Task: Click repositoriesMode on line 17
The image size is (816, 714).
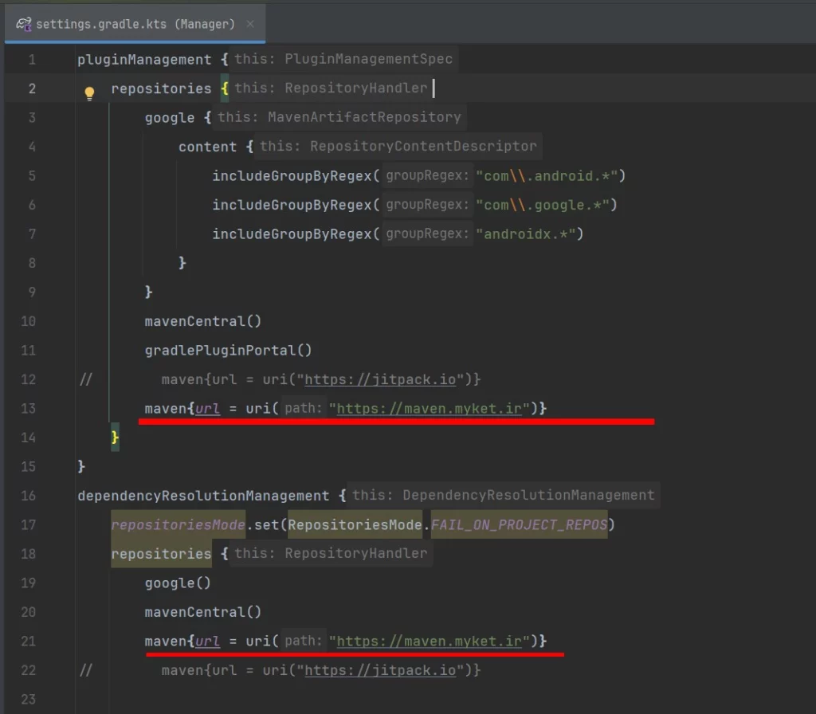Action: pyautogui.click(x=178, y=524)
